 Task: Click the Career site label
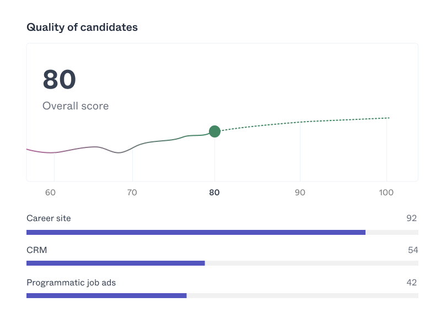click(x=49, y=218)
